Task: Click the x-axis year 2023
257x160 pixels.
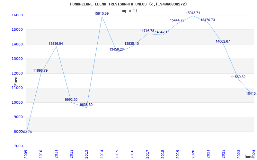Action: pyautogui.click(x=239, y=154)
